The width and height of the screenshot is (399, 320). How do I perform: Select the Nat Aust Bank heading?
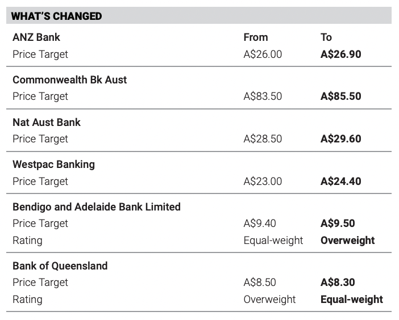tap(47, 123)
